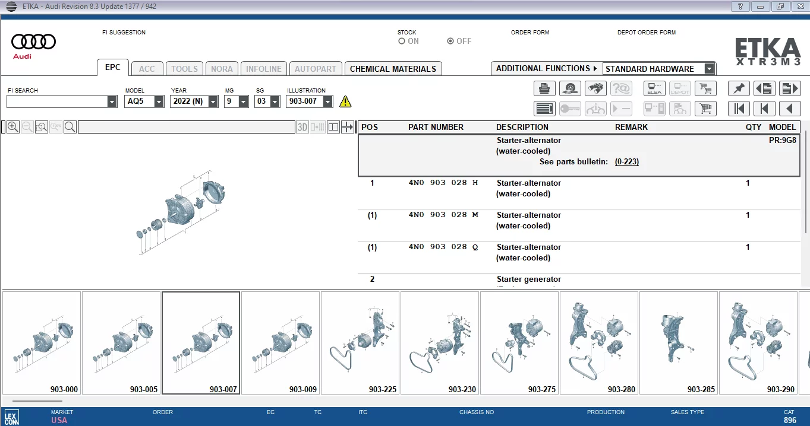Screen dimensions: 810x426
Task: Toggle the split-view layout button
Action: coord(333,127)
